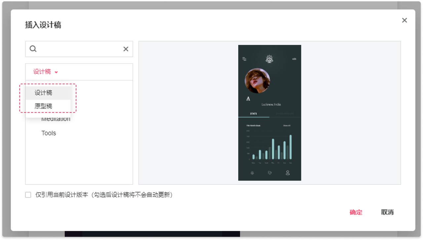423x240 pixels.
Task: Open the 设计稿 type dropdown
Action: point(42,72)
